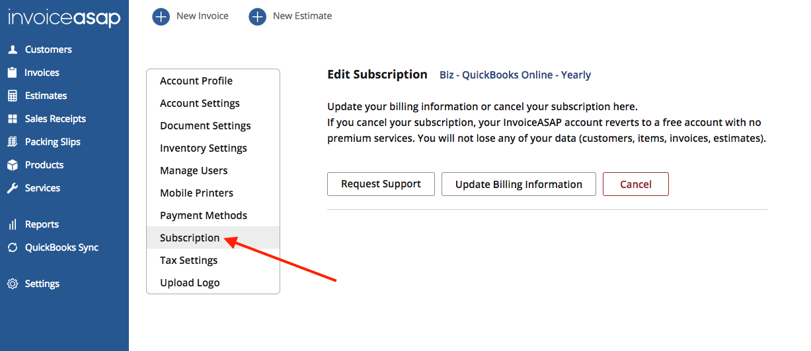
Task: Click the QuickBooks Sync refresh icon
Action: pos(12,247)
